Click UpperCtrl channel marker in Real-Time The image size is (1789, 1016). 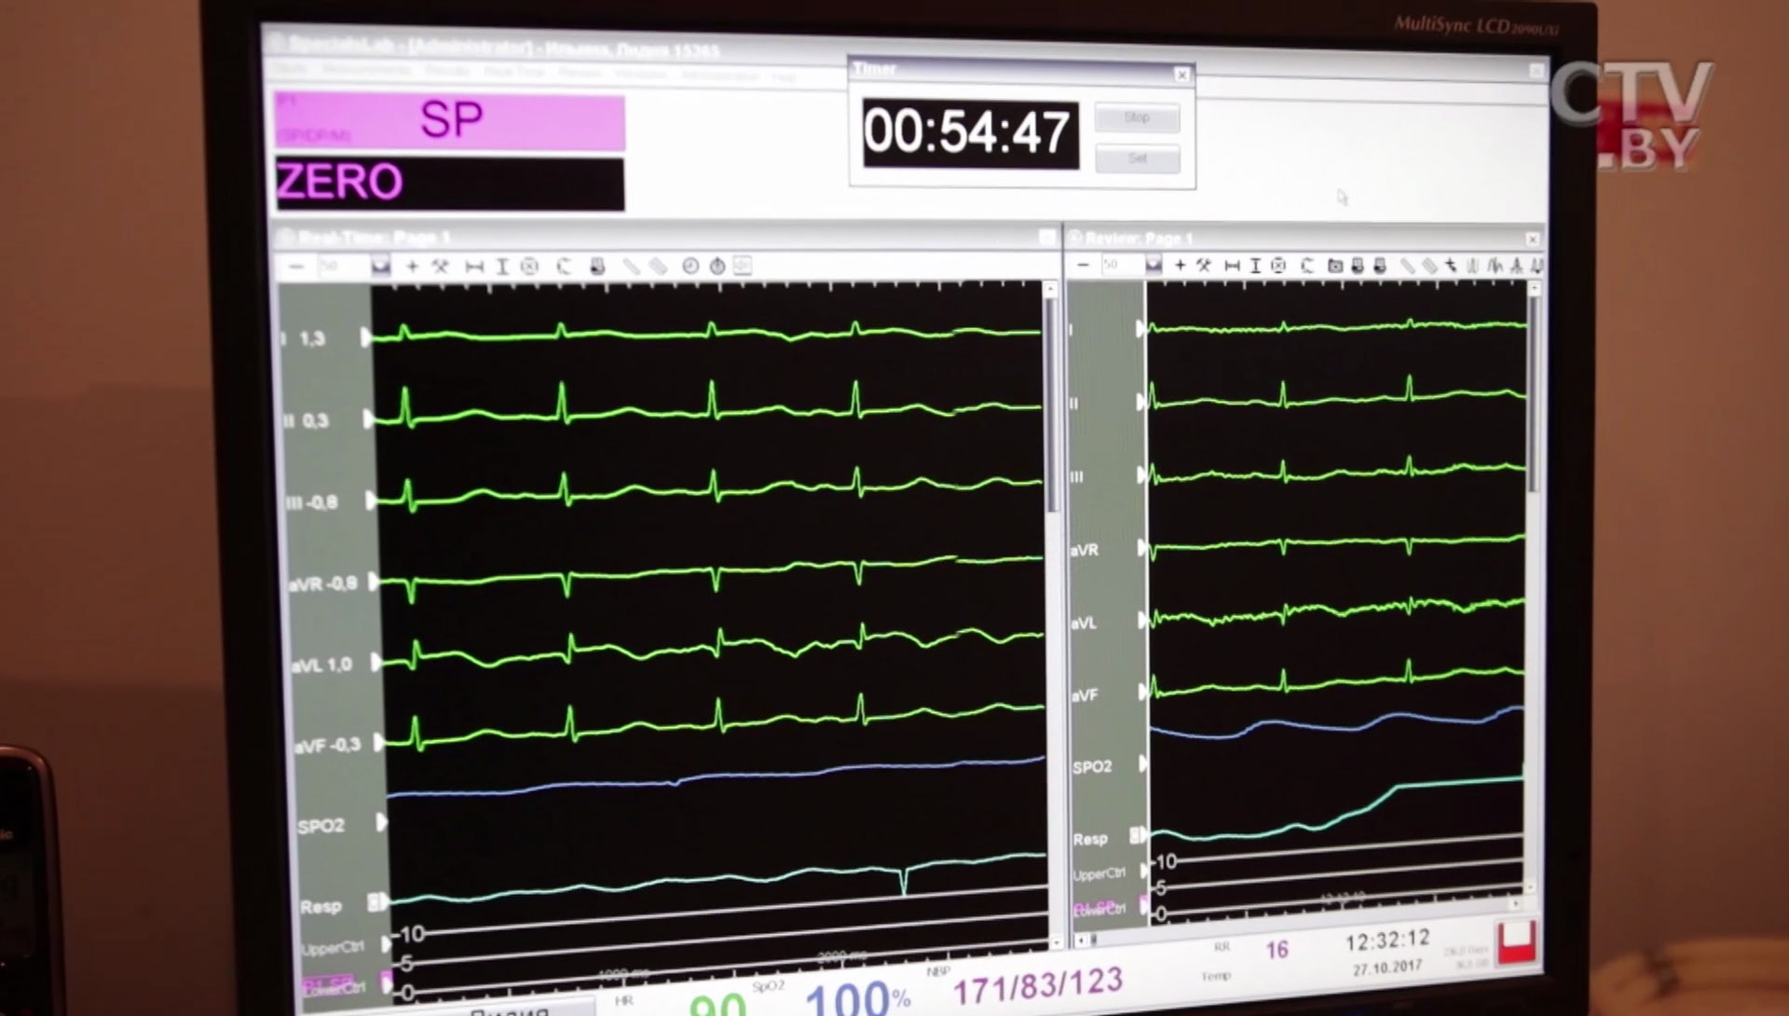[386, 944]
